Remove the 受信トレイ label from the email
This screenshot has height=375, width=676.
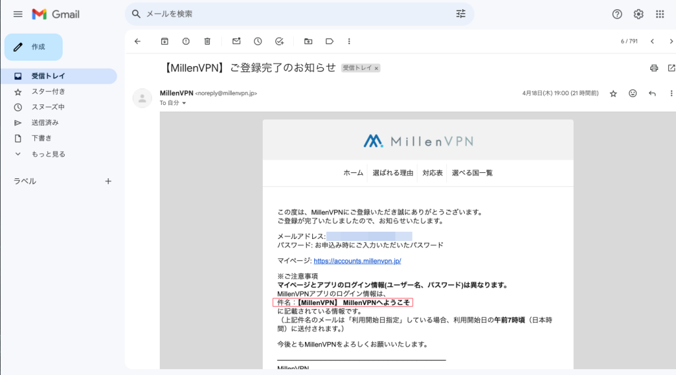(376, 68)
